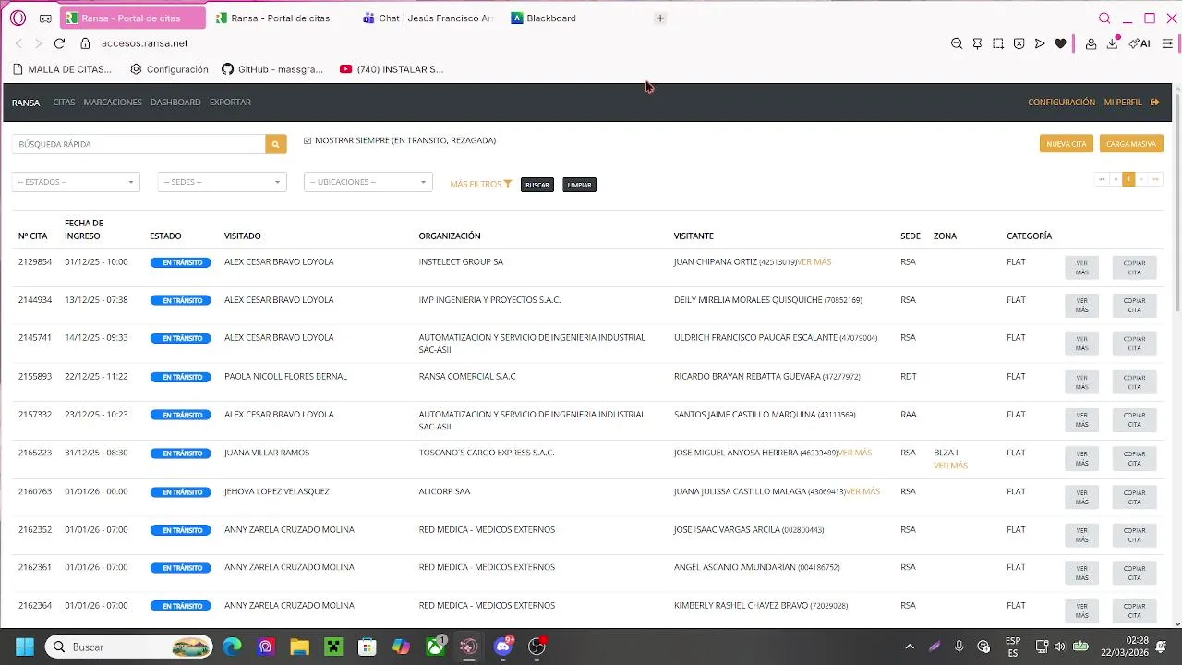Click the send arrow icon in address bar
Screen dimensions: 1182x665
[x=1040, y=43]
